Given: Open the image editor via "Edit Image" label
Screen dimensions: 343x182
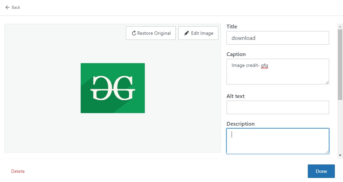Looking at the screenshot, I should tap(202, 33).
